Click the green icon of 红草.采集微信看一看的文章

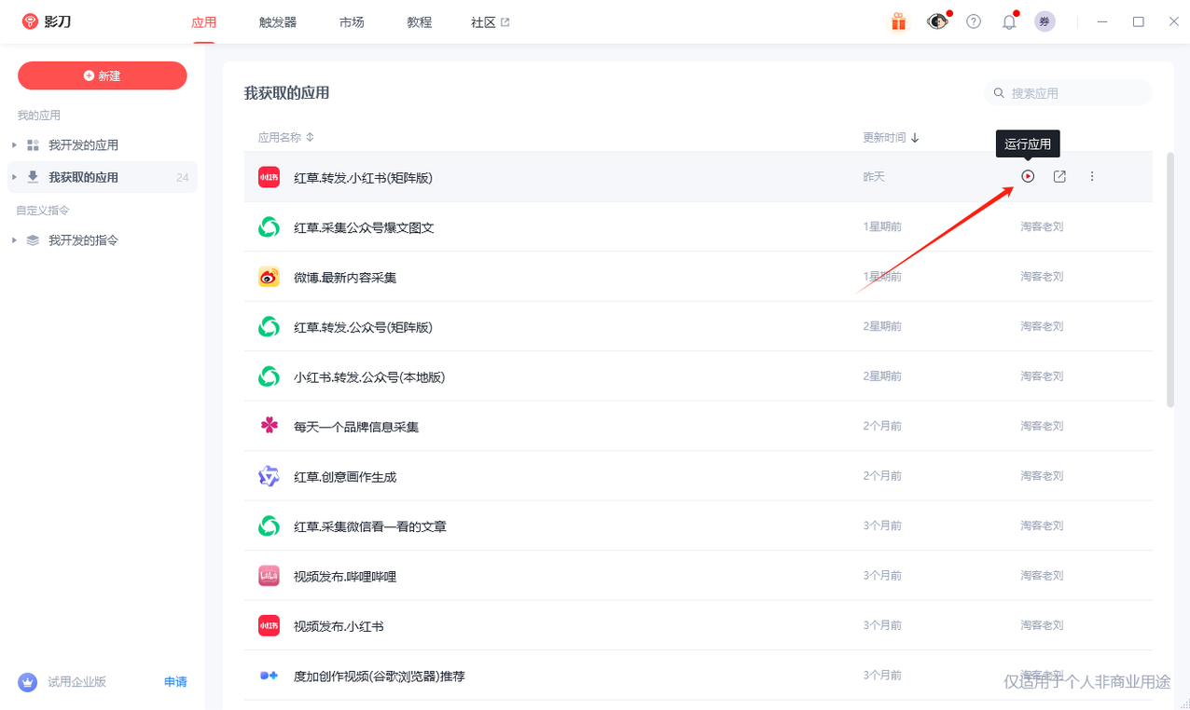(269, 526)
